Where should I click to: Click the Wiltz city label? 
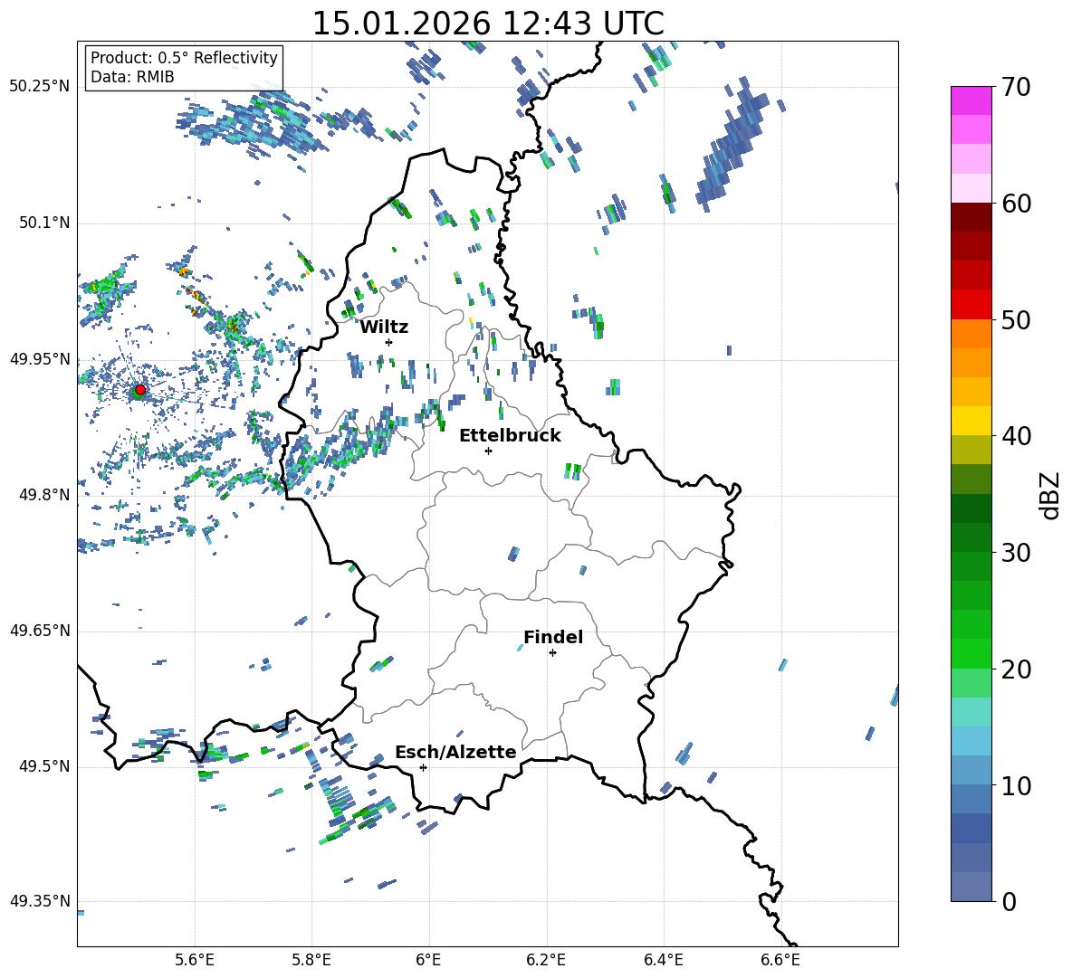[x=384, y=328]
